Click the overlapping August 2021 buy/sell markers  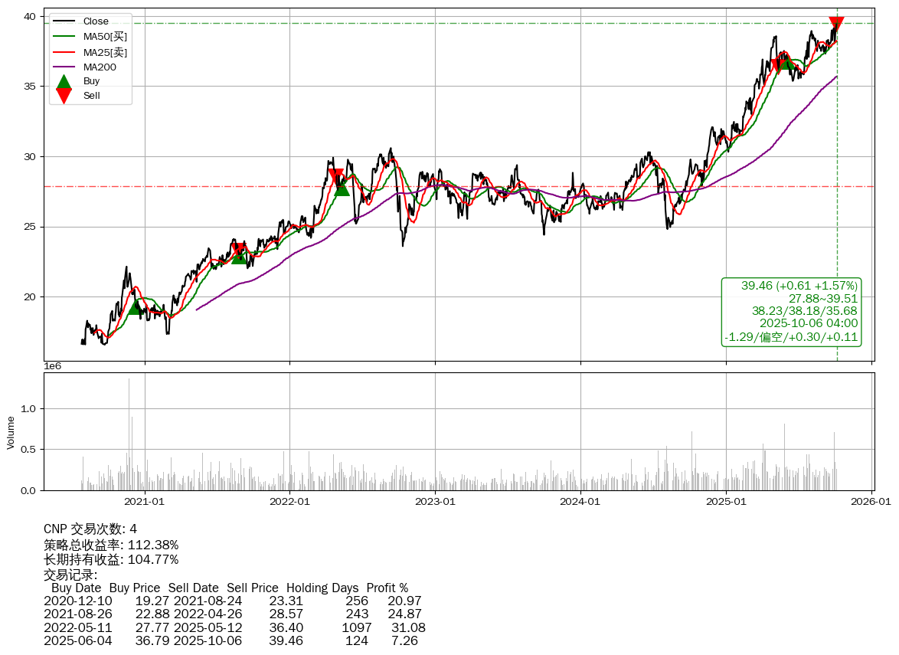(240, 253)
